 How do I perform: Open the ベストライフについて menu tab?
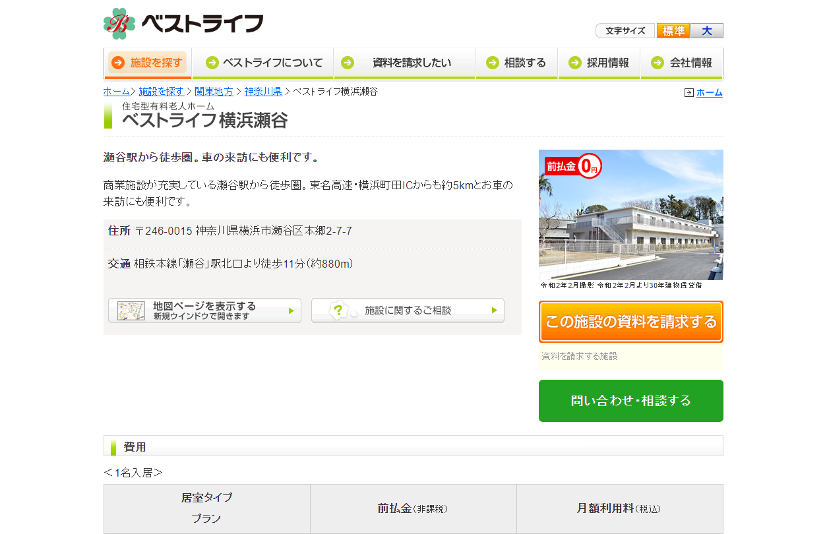point(263,63)
